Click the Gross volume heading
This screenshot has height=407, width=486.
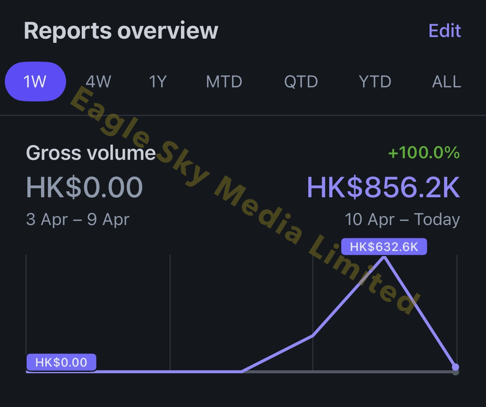coord(91,153)
